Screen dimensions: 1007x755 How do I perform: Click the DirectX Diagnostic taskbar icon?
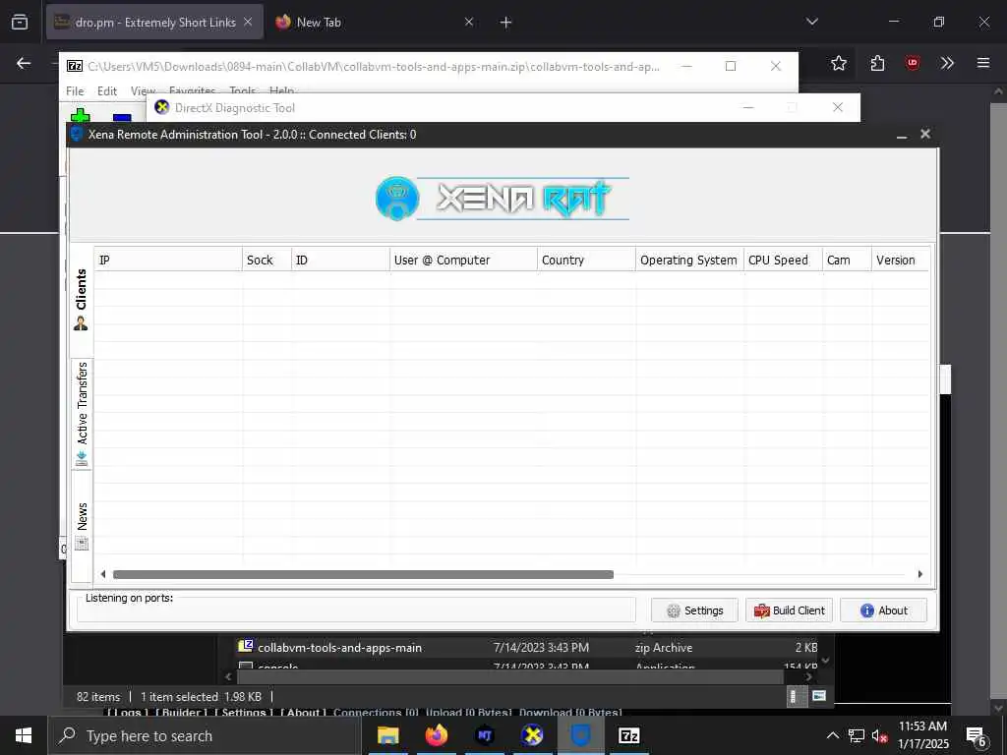532,735
